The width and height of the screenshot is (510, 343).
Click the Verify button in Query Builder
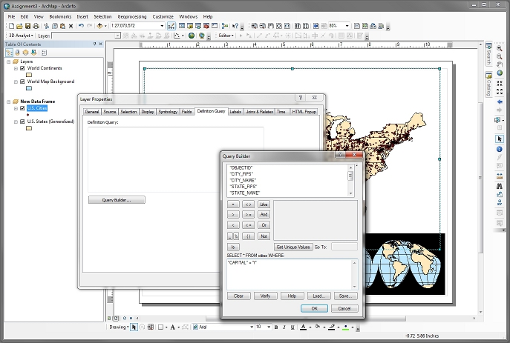266,296
